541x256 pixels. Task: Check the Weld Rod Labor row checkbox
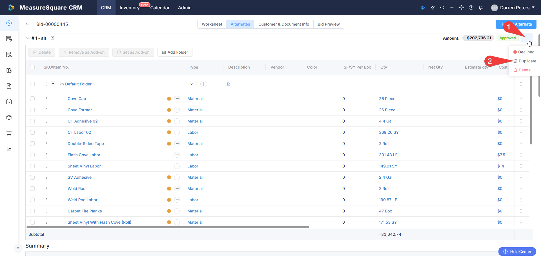(32, 200)
